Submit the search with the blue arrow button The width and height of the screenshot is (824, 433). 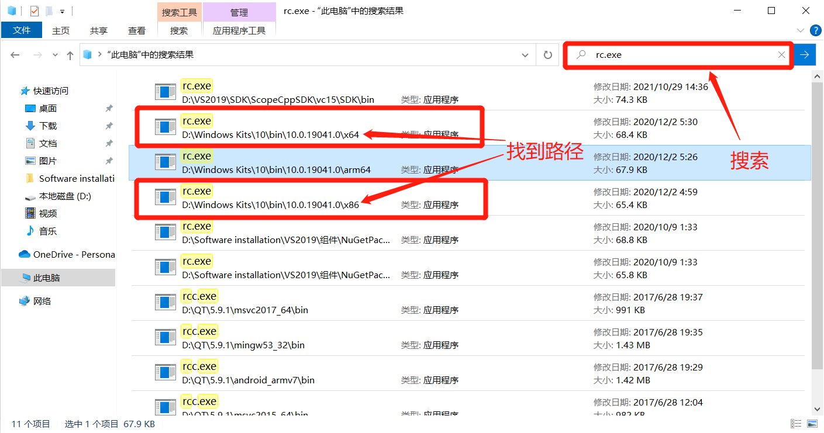pyautogui.click(x=805, y=54)
